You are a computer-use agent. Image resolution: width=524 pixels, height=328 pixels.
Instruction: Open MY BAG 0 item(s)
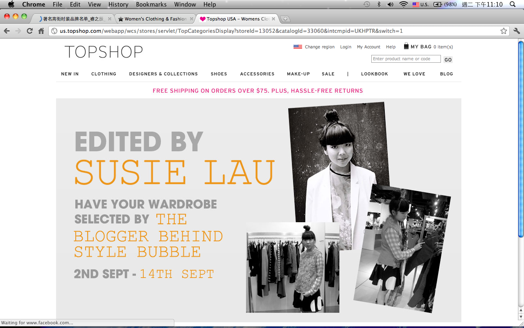(431, 47)
